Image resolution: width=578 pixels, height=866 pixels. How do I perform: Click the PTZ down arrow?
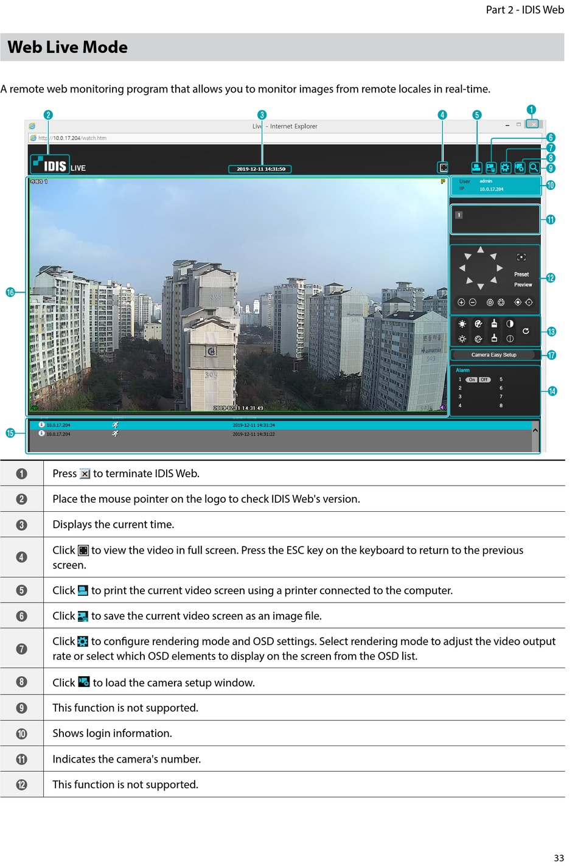coord(481,286)
